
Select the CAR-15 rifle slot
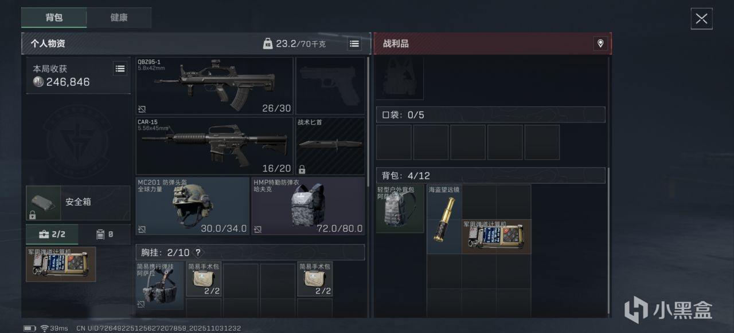click(x=214, y=146)
